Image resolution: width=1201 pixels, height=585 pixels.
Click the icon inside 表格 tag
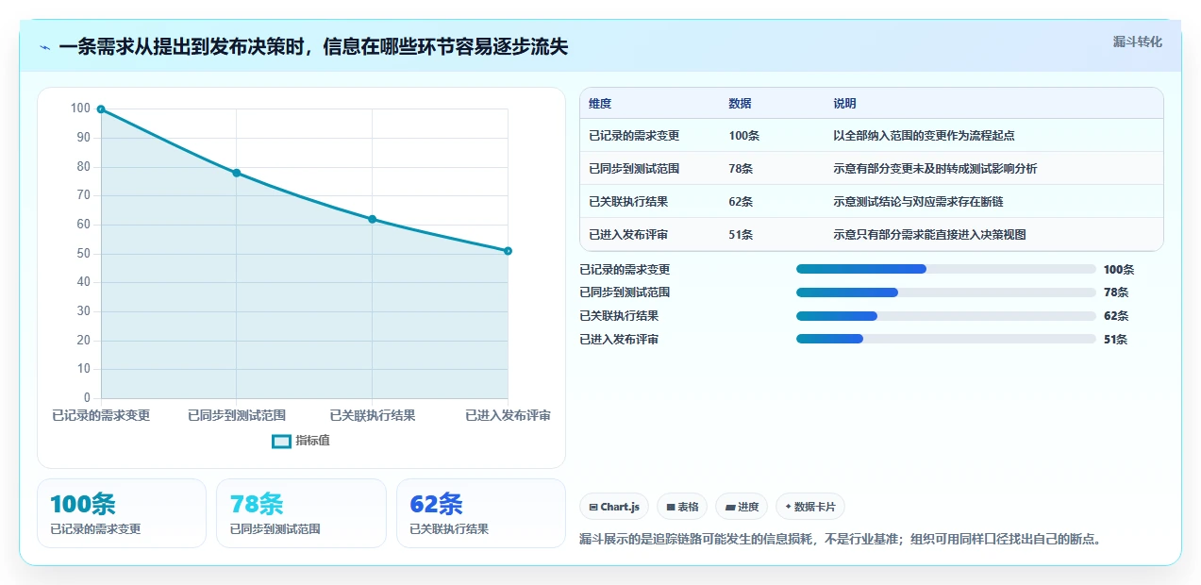[x=671, y=507]
